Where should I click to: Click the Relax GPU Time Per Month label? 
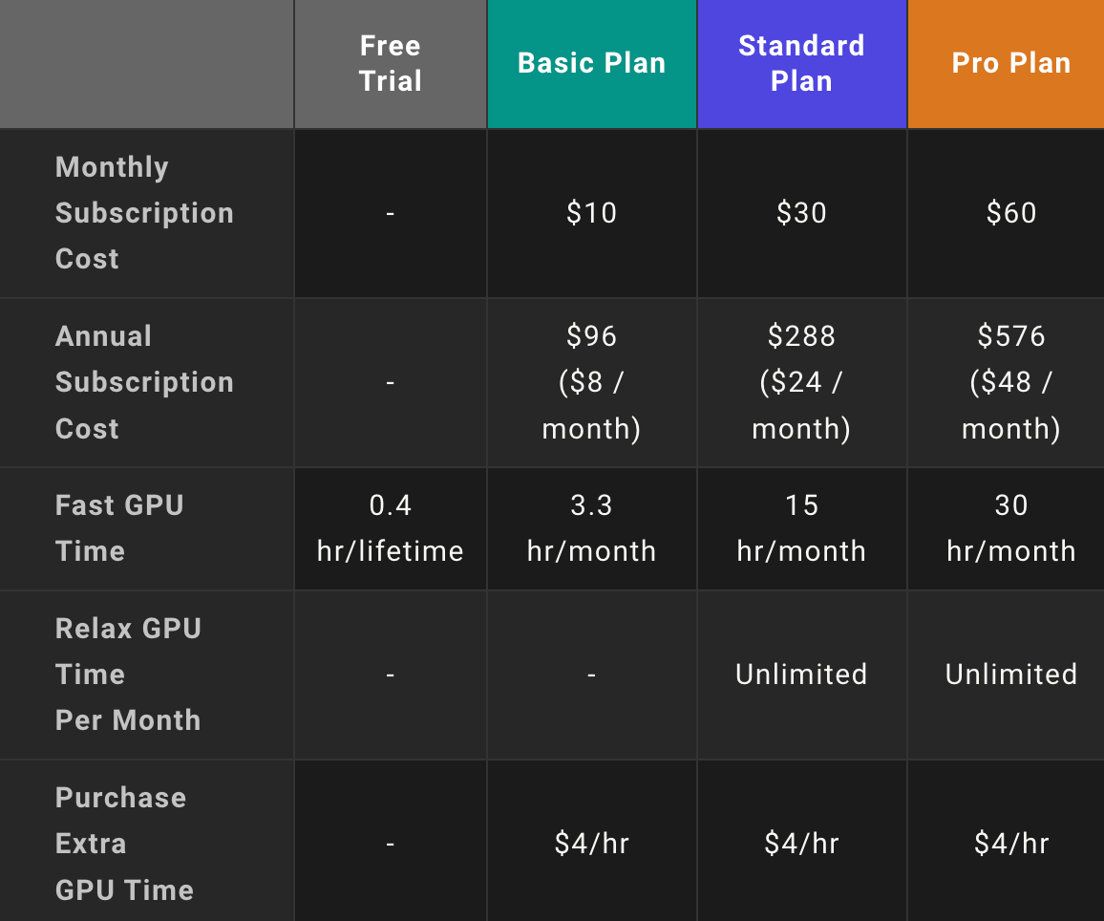click(128, 675)
